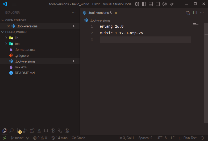Close the .tool-versions editor tab

pyautogui.click(x=116, y=13)
